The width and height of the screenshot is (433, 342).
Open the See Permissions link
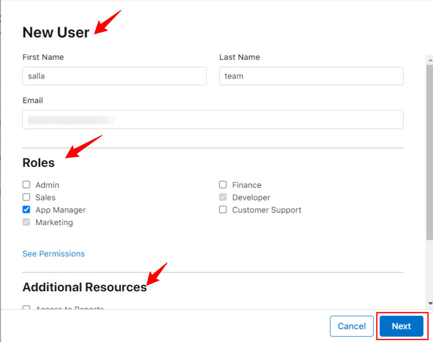[54, 254]
